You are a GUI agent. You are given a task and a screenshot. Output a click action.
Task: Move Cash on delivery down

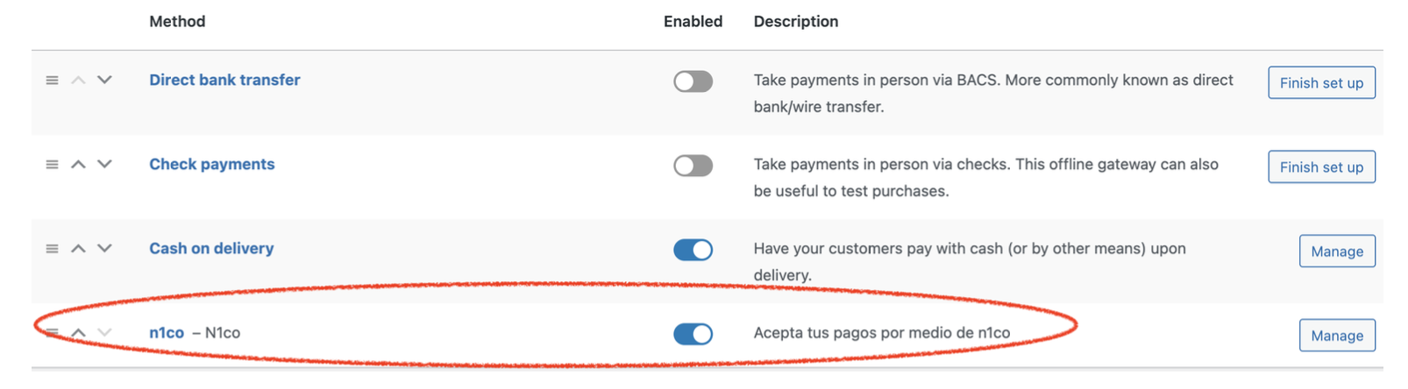click(104, 249)
